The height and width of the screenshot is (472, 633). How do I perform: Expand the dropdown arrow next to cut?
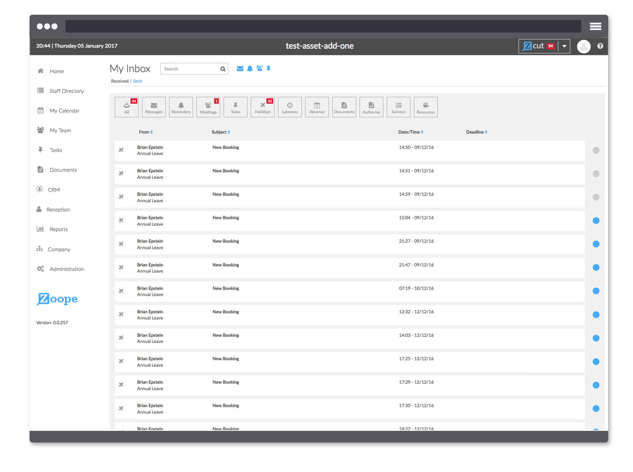(564, 46)
